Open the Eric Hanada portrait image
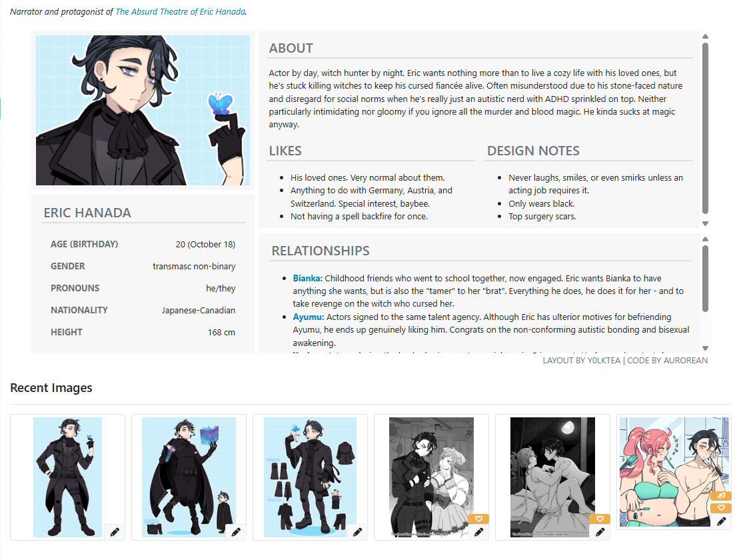This screenshot has width=737, height=560. pyautogui.click(x=143, y=110)
